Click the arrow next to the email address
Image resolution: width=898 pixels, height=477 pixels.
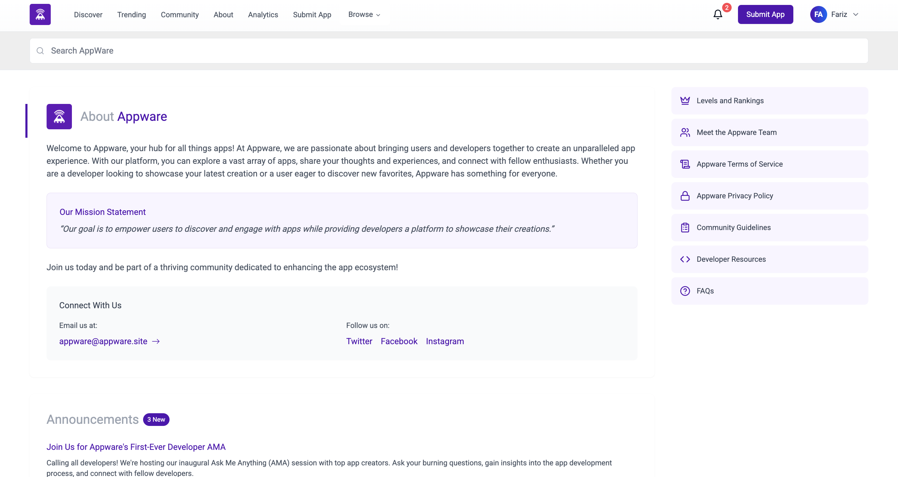(156, 341)
